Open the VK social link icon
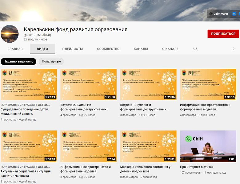The height and width of the screenshot is (184, 240). (234, 14)
